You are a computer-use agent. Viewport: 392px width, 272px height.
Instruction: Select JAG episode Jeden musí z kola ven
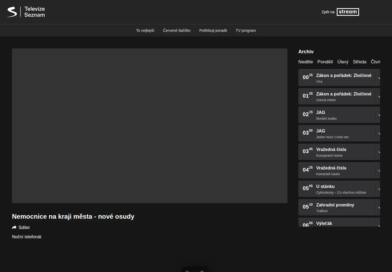[x=320, y=131]
